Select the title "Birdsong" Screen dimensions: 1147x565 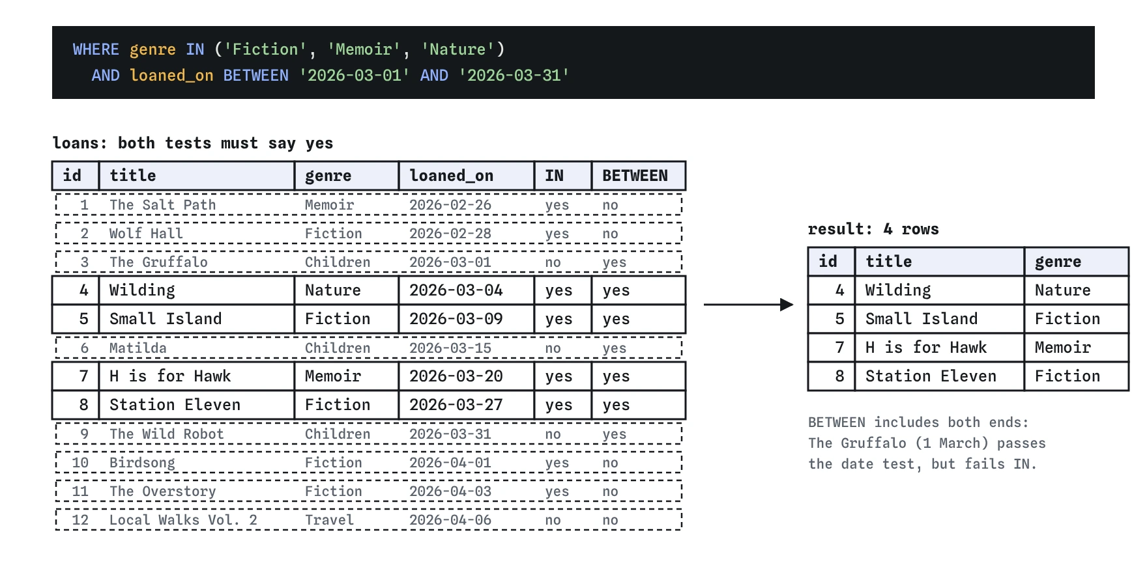(x=142, y=463)
